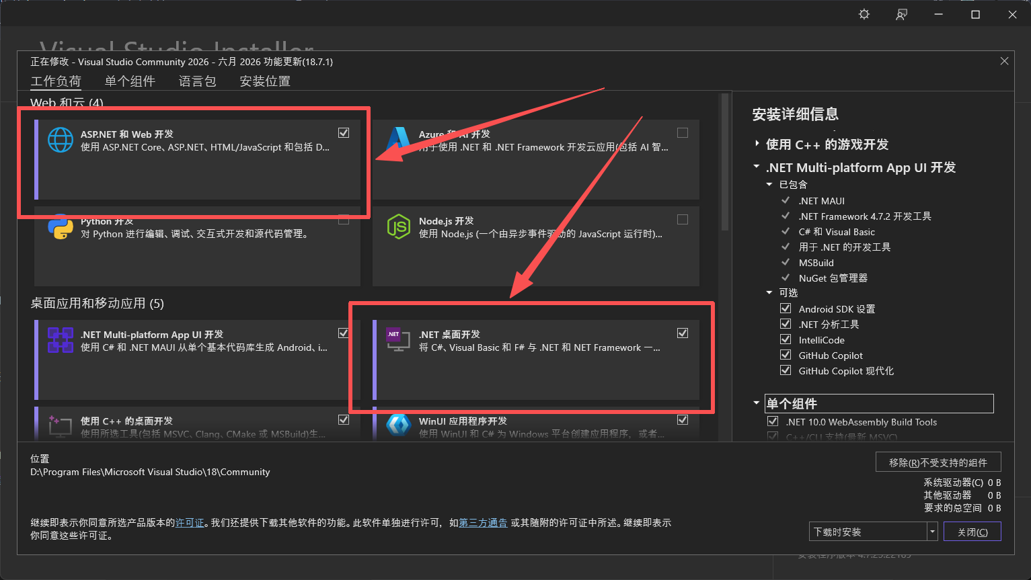This screenshot has height=580, width=1031.
Task: Collapse the .NET Multi-platform App UI 开发 node
Action: pos(757,167)
